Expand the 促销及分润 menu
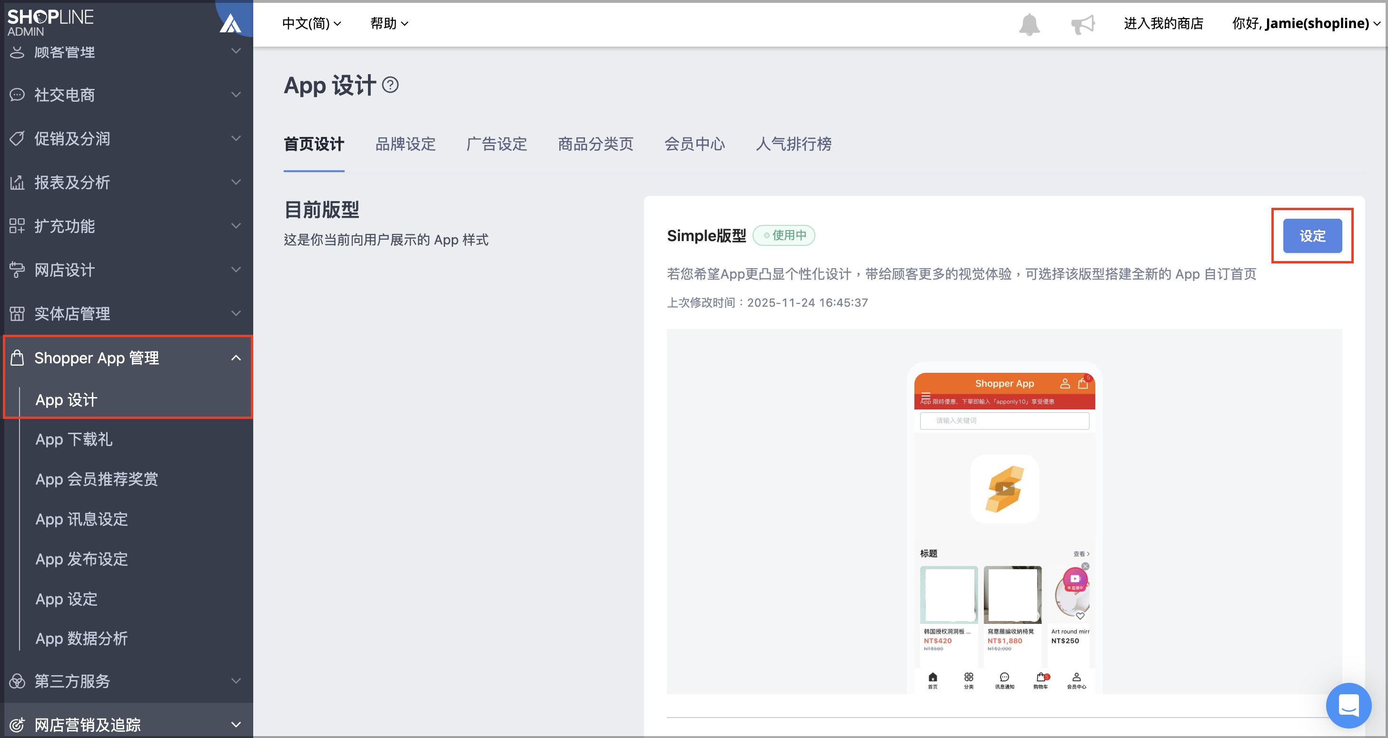This screenshot has height=738, width=1388. [x=236, y=138]
